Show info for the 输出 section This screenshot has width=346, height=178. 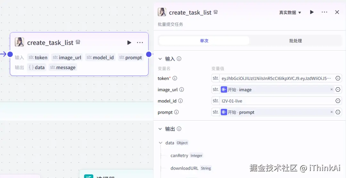coord(179,129)
